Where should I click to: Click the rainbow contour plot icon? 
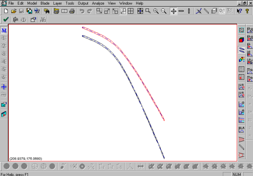pyautogui.click(x=241, y=60)
